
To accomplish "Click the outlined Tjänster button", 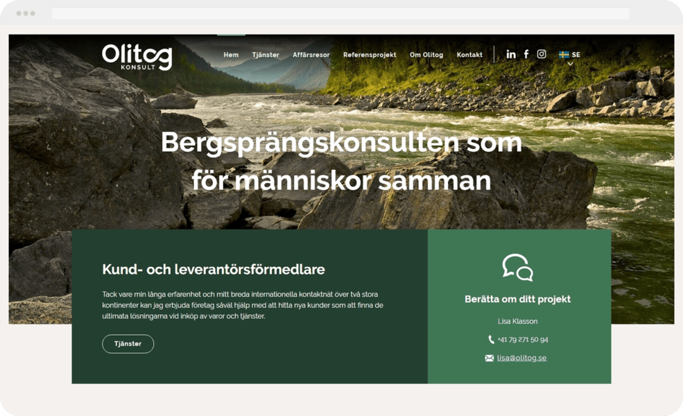I will [x=128, y=344].
